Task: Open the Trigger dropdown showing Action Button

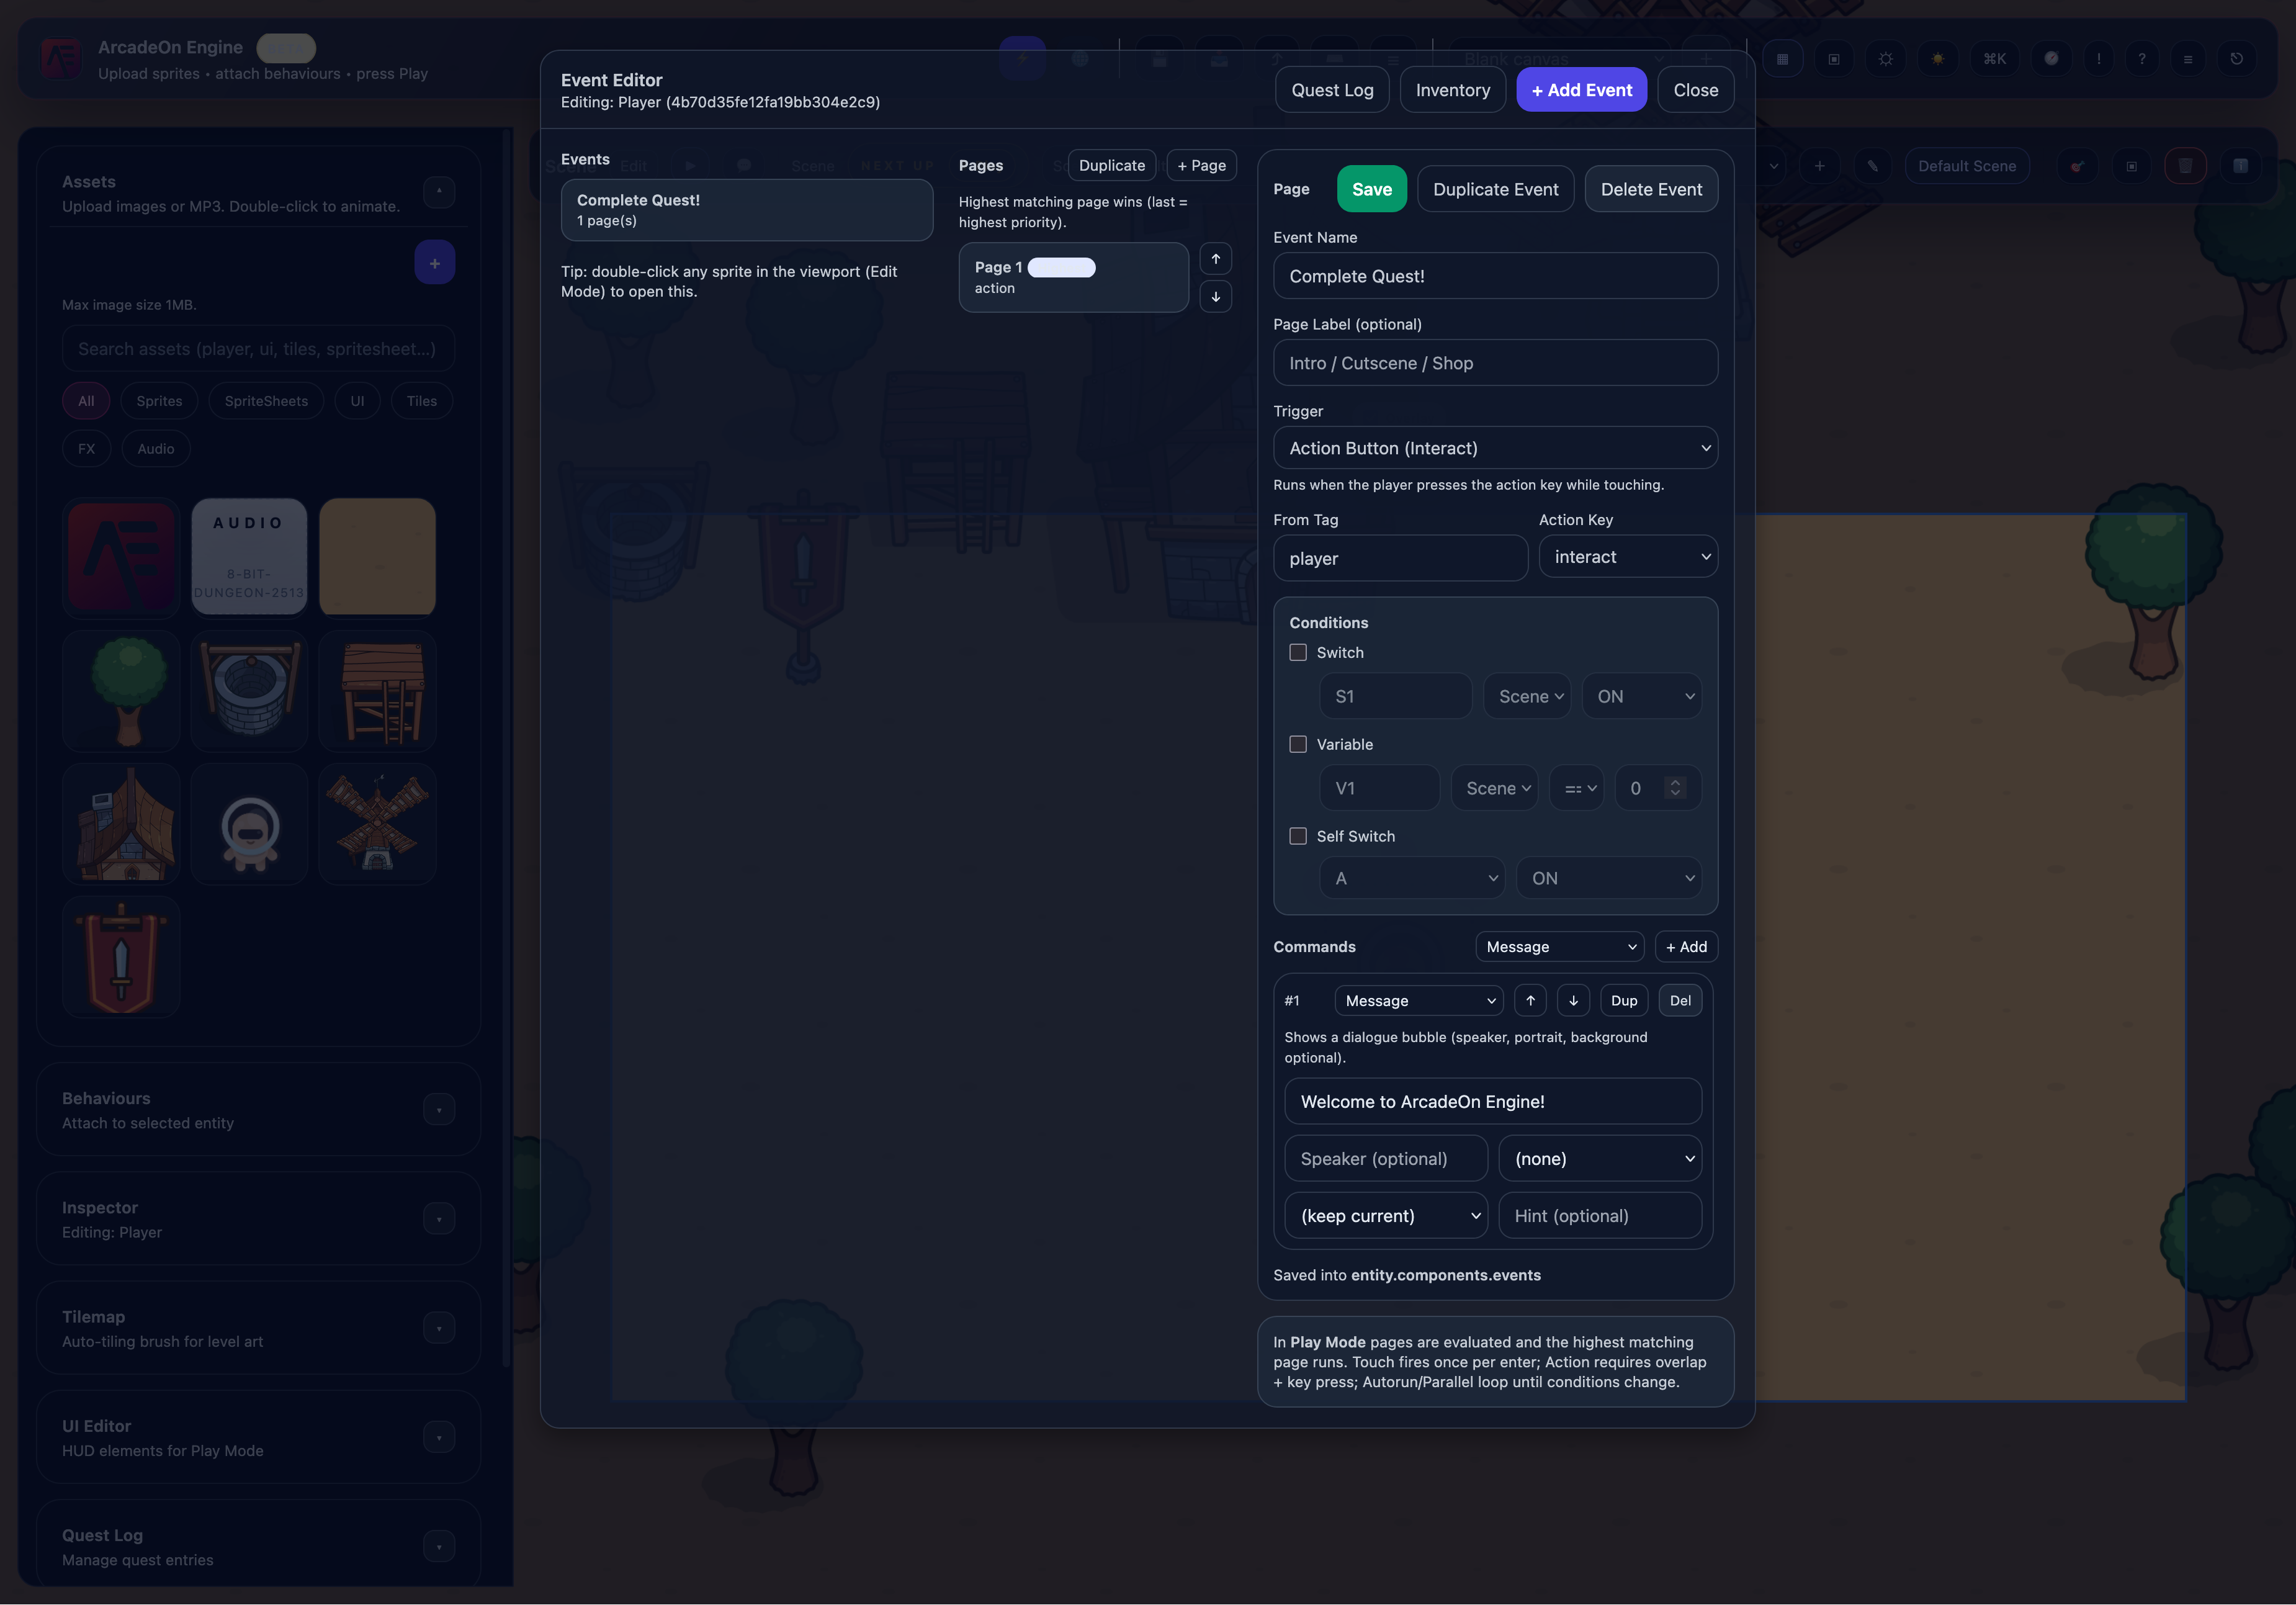Action: pos(1495,448)
